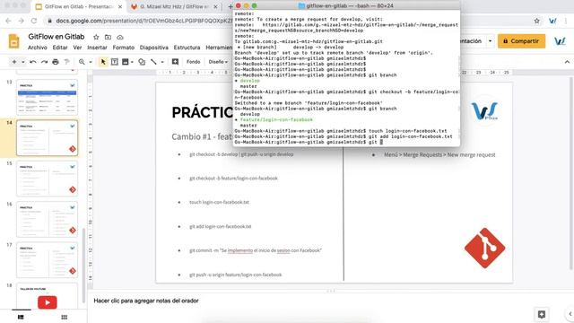Image resolution: width=574 pixels, height=323 pixels.
Task: Click the Fondo background button
Action: coord(194,62)
